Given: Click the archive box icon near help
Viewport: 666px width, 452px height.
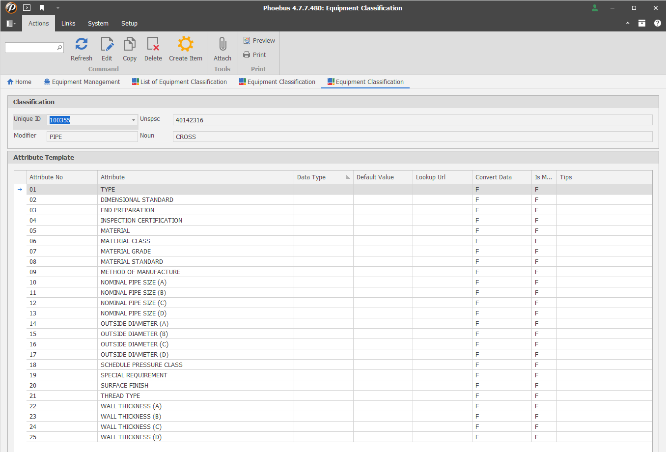Looking at the screenshot, I should point(642,23).
